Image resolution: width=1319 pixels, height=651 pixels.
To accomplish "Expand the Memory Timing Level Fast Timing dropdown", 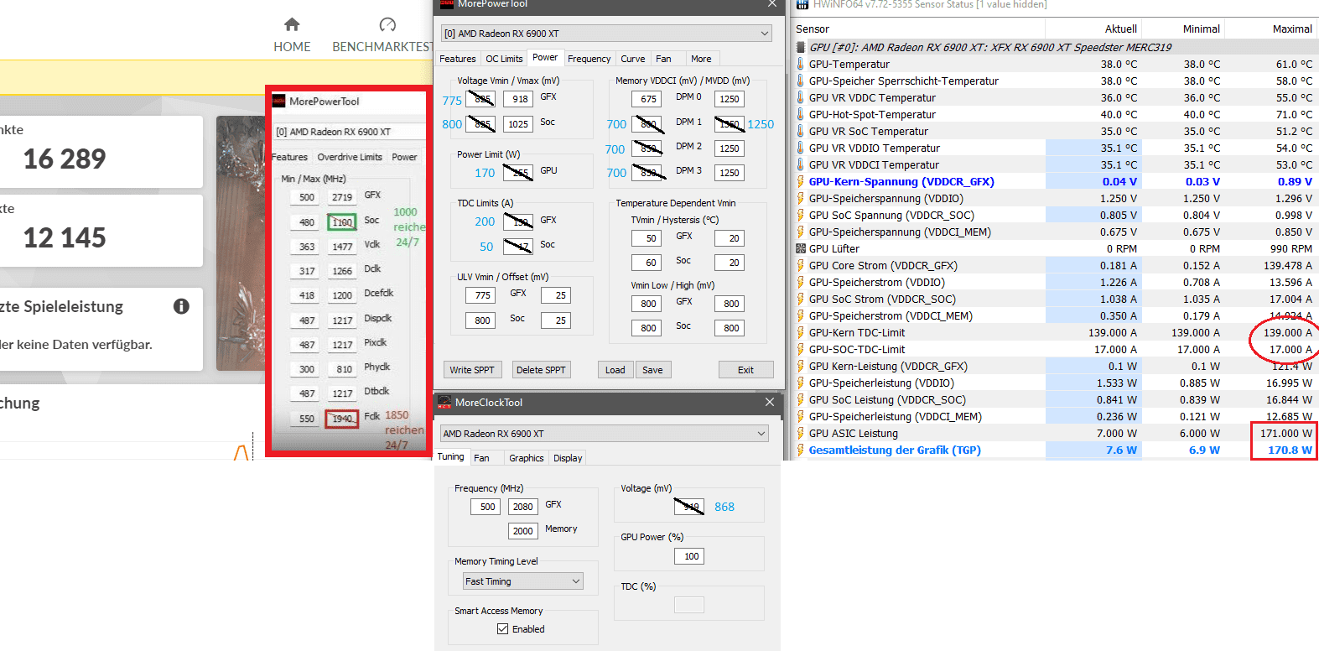I will [523, 581].
